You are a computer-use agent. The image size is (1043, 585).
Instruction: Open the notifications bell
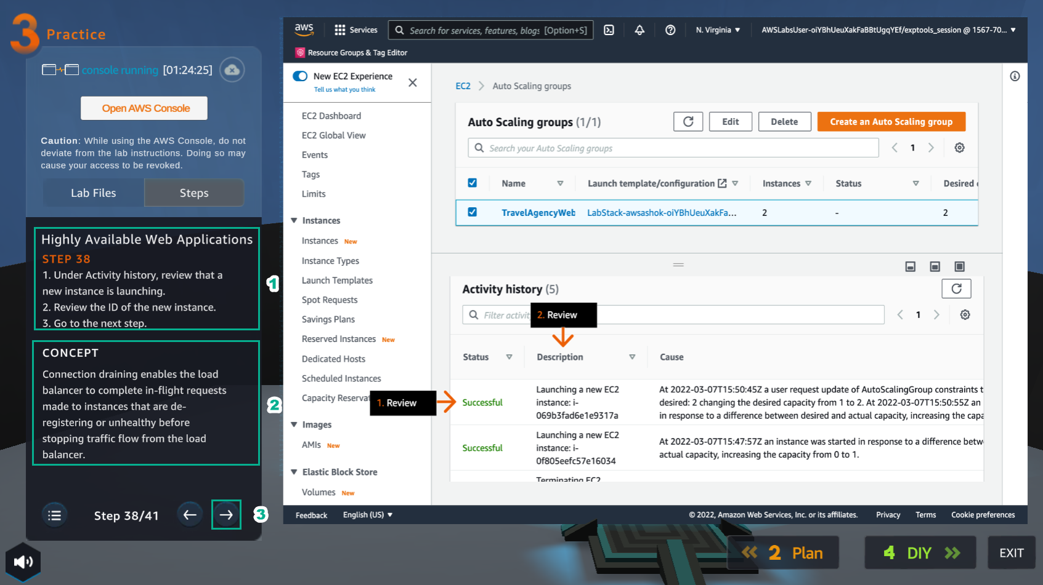(639, 30)
